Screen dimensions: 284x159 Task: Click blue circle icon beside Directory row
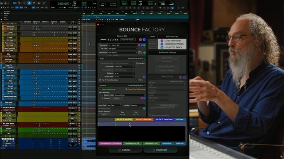[x=144, y=98]
